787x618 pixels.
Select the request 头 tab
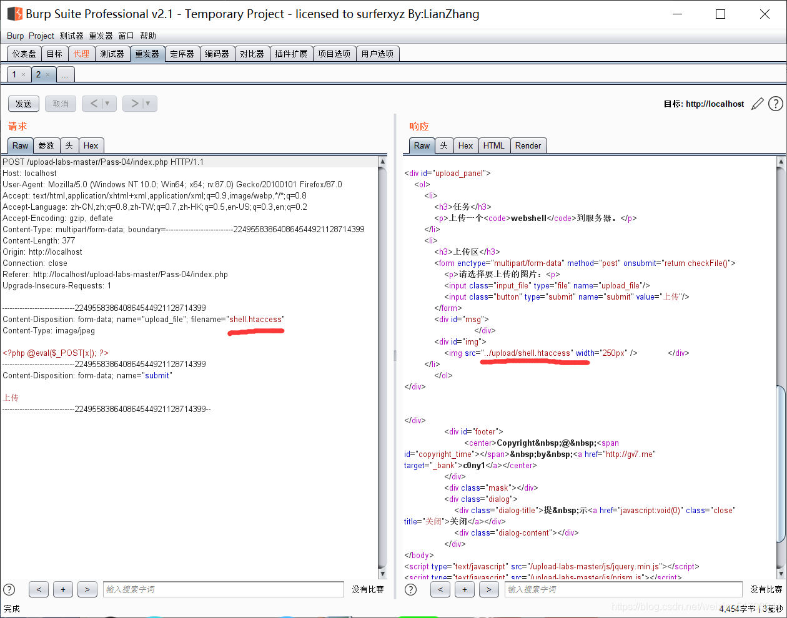point(69,145)
